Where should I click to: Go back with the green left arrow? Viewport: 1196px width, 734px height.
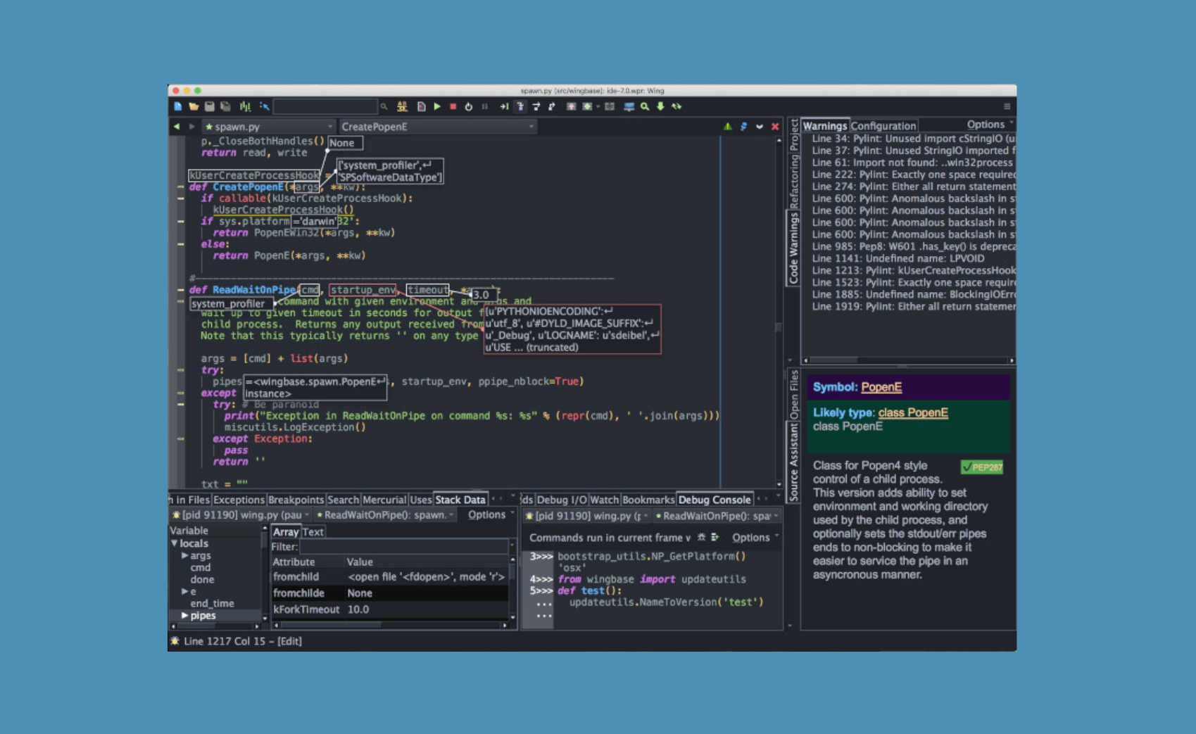click(176, 127)
